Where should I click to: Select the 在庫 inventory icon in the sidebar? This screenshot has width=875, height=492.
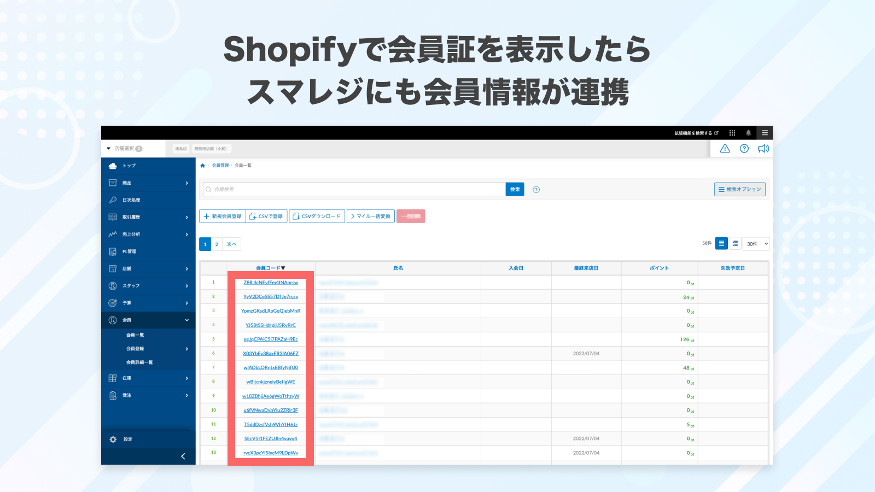tap(113, 378)
